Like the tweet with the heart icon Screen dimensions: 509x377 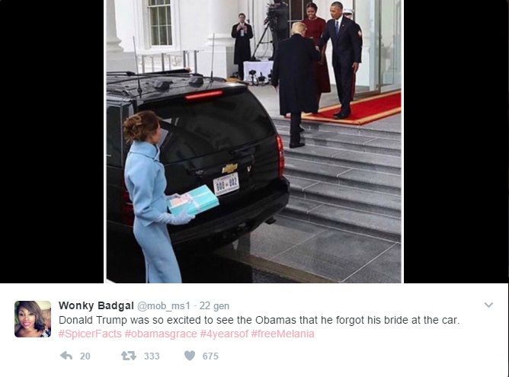tap(190, 356)
